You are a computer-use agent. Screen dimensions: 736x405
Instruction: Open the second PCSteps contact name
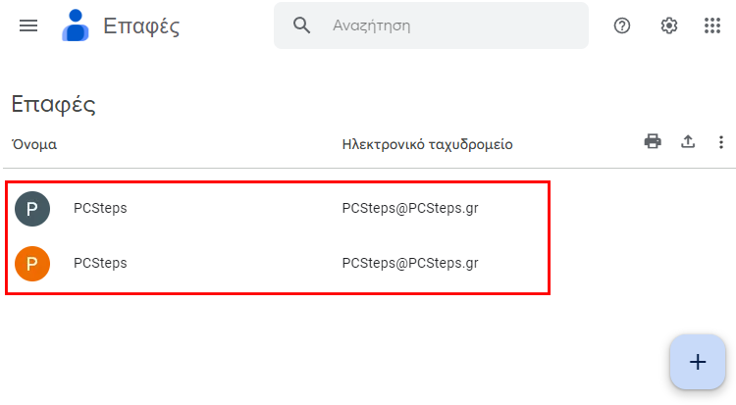pos(100,263)
